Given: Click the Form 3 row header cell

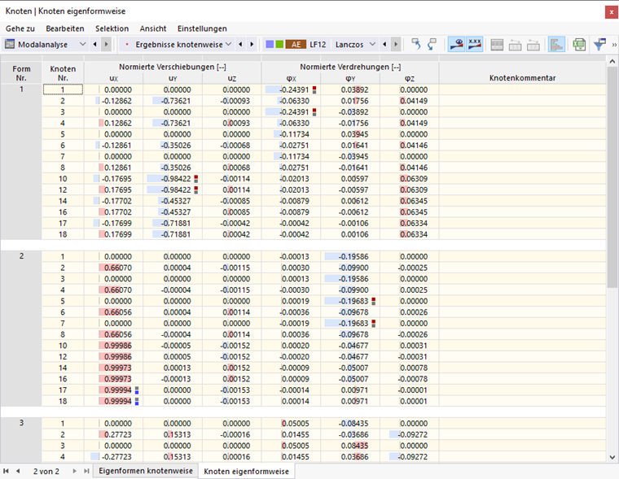Looking at the screenshot, I should pos(21,440).
